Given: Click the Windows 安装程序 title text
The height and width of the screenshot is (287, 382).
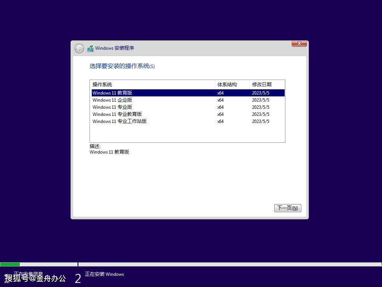Looking at the screenshot, I should click(115, 48).
